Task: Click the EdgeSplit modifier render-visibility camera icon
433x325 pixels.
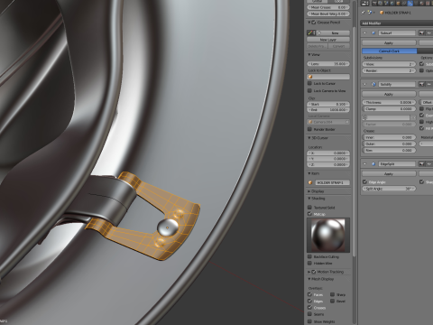Action: [x=421, y=163]
